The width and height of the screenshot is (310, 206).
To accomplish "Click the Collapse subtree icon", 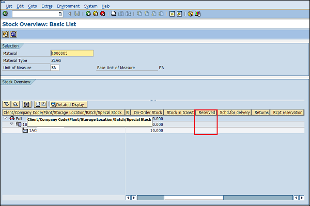I will [x=16, y=104].
